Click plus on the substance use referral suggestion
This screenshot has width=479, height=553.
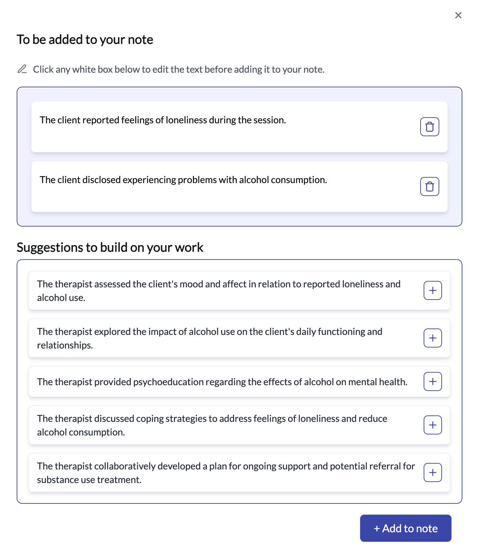point(432,472)
